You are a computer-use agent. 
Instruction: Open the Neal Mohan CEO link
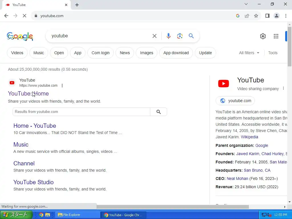tap(237, 179)
